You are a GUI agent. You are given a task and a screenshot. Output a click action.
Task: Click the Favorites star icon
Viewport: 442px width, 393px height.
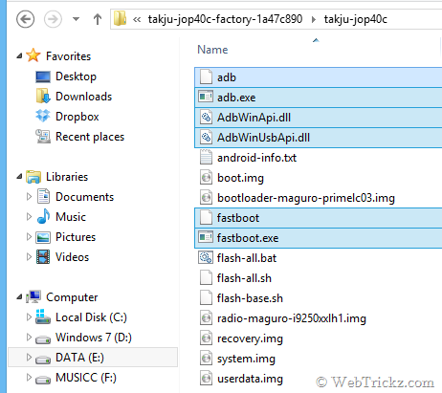[33, 55]
